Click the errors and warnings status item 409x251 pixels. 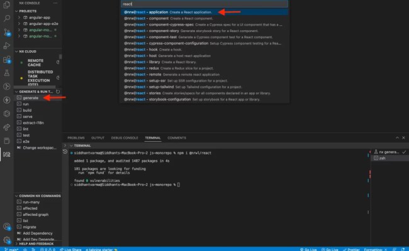click(x=48, y=249)
